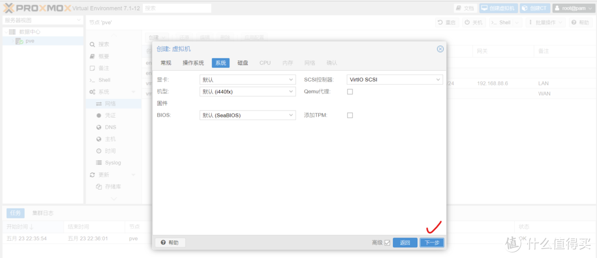Open Shell in node side menu
Viewport: 597px width, 258px height.
click(113, 80)
